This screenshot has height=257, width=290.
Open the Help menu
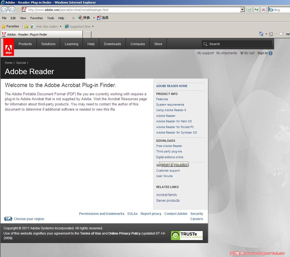[x=61, y=18]
